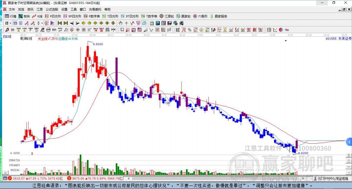Click the red infinity symbol icon
The width and height of the screenshot is (352, 189).
click(287, 30)
